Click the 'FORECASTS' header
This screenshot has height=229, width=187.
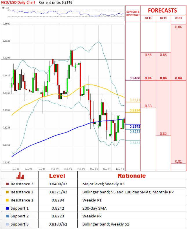[162, 10]
